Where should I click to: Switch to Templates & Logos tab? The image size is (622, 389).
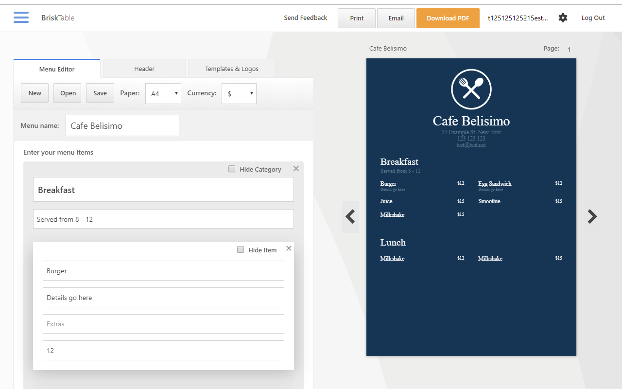coord(232,69)
